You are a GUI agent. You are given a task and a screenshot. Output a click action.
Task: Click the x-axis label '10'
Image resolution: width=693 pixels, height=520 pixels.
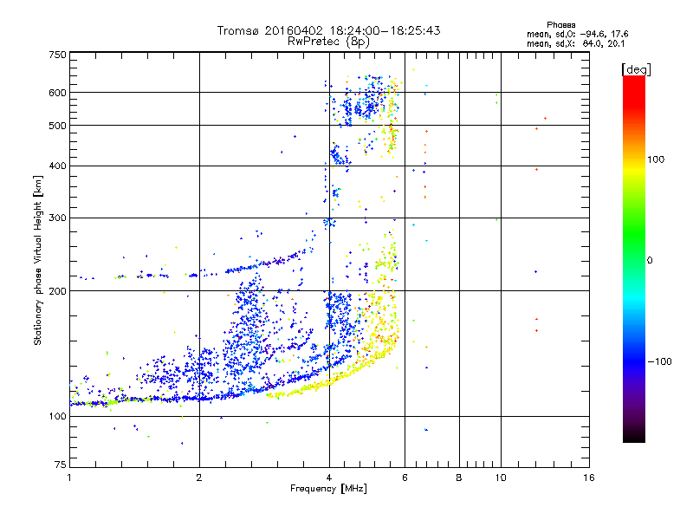[501, 478]
